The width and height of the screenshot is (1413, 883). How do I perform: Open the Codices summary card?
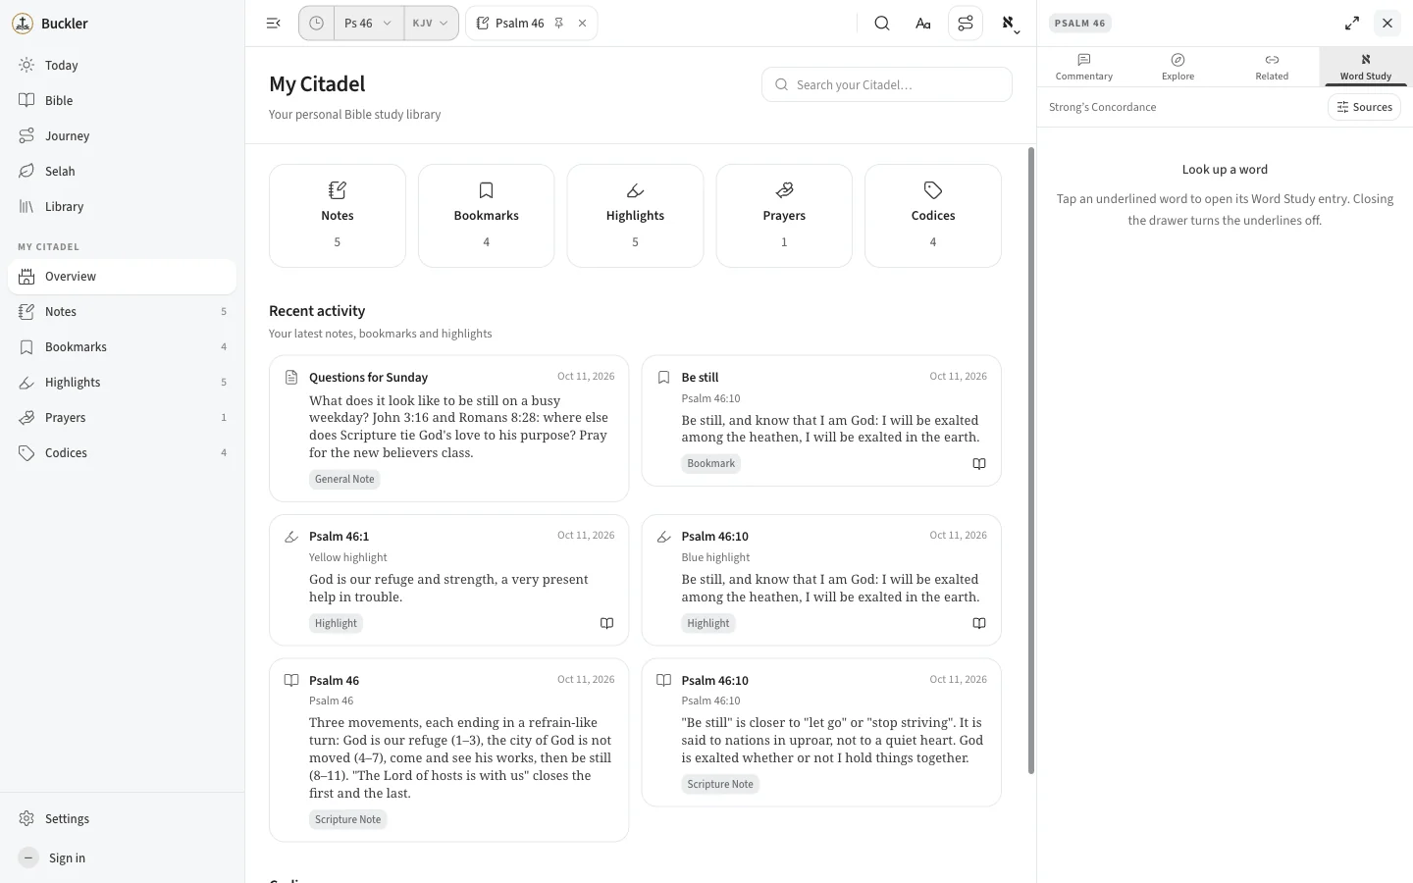(x=933, y=216)
